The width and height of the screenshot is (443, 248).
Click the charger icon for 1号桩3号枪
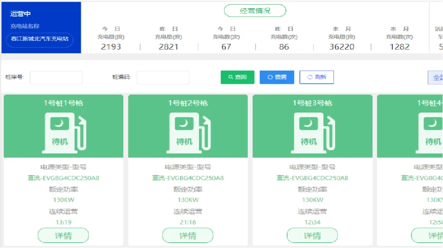click(x=313, y=133)
